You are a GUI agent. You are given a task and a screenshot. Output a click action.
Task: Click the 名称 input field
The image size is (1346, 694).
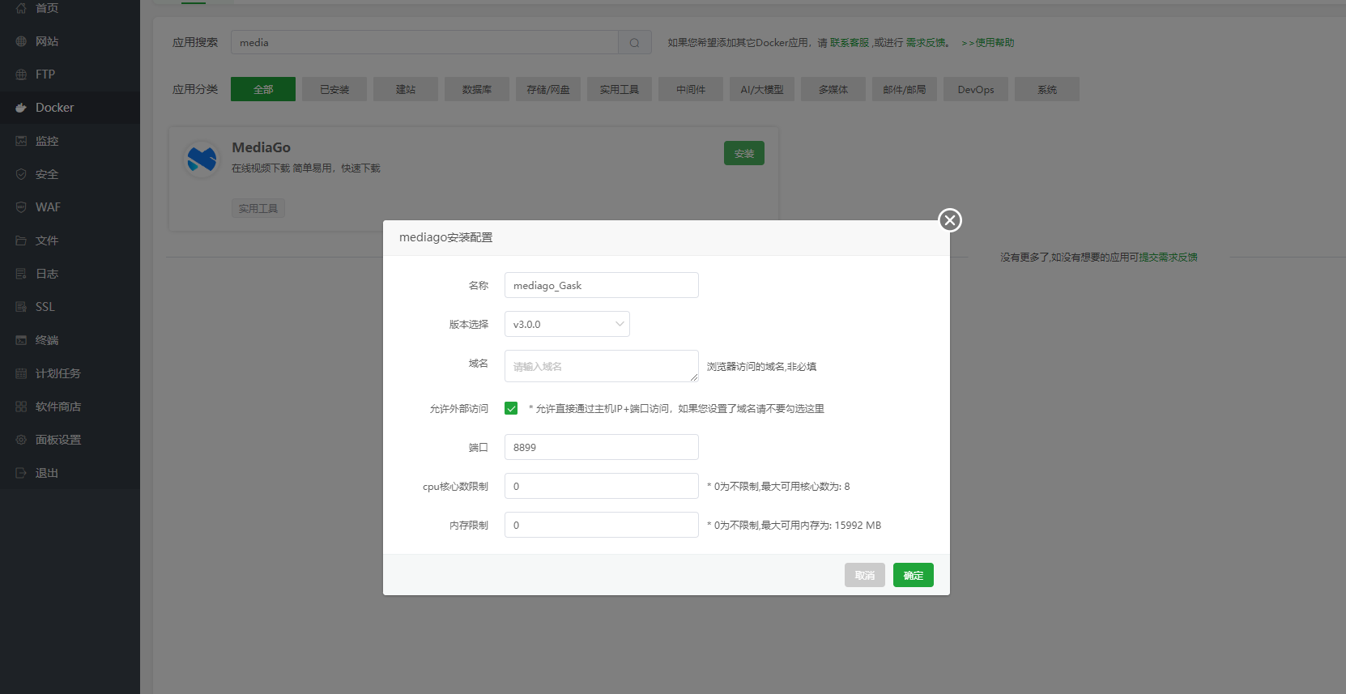(602, 285)
